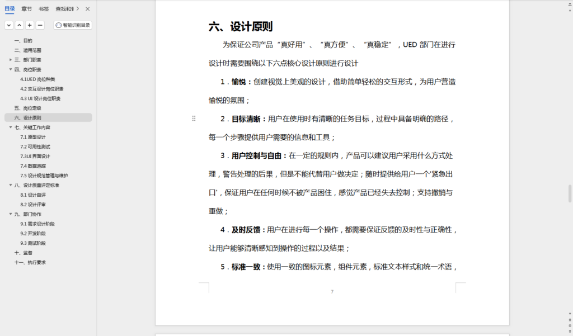
Task: Switch to the 章节 tab
Action: 27,9
